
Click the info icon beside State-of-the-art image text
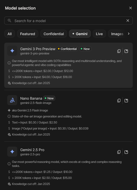point(9,116)
